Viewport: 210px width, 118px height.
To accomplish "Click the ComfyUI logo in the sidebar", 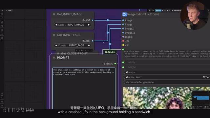I will point(2,11).
